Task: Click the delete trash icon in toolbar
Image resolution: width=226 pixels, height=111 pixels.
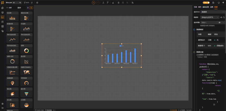Action: (119, 3)
